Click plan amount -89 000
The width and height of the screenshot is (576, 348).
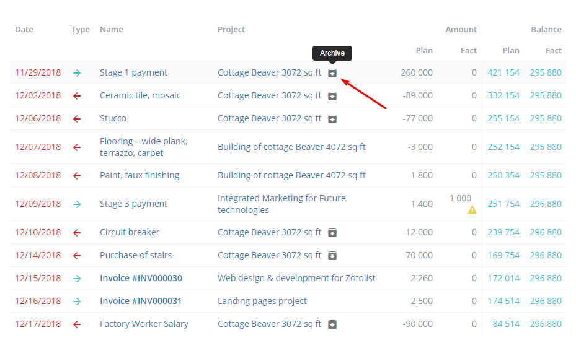[x=418, y=95]
